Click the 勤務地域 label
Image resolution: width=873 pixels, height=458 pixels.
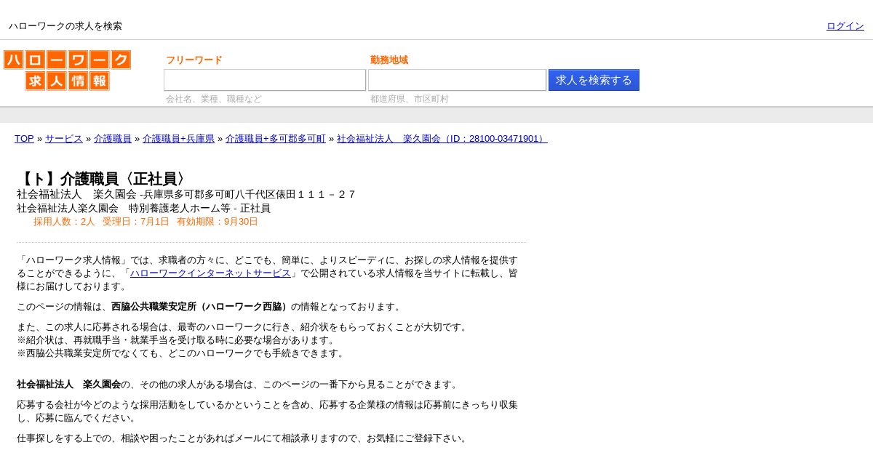(389, 60)
